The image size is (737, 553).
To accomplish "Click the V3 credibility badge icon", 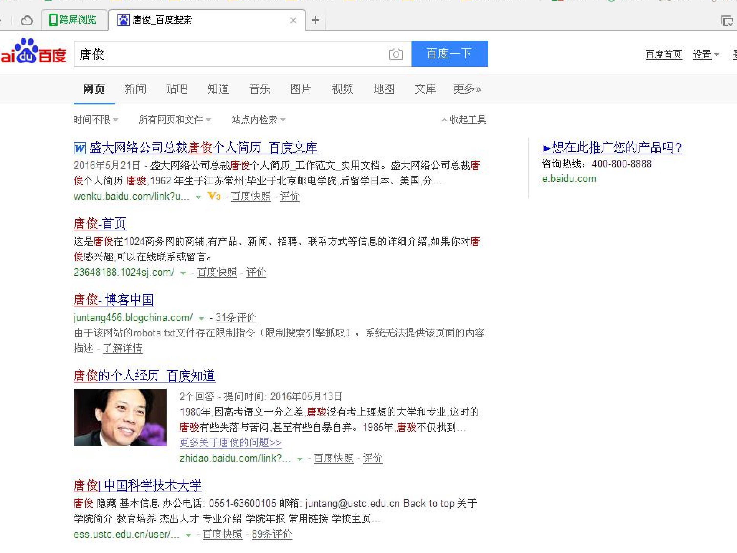I will [214, 196].
